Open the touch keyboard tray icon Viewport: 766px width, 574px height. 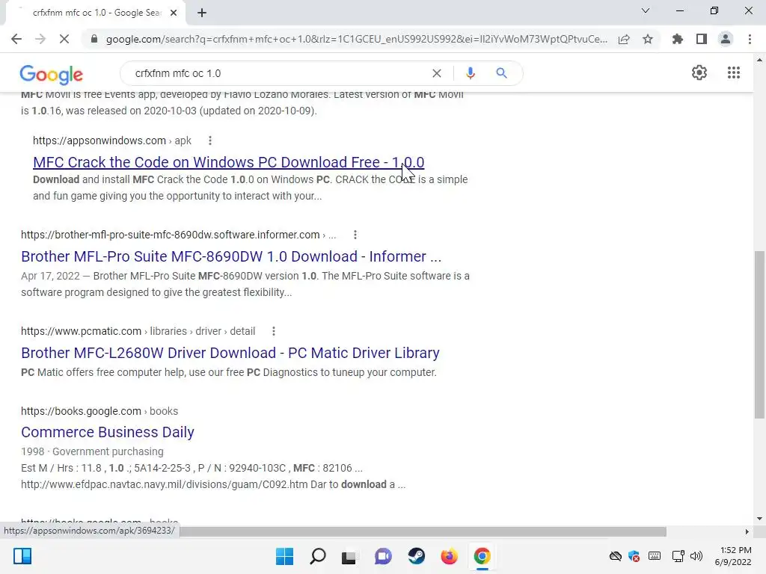(x=654, y=556)
